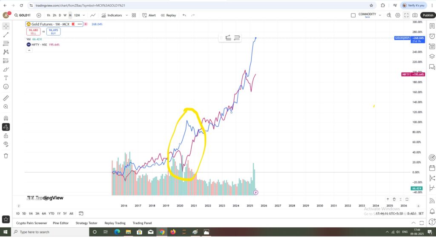
Task: Open the user profile avatar menu
Action: [6, 15]
